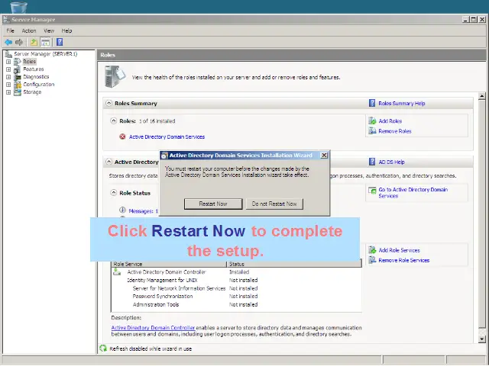Click the Go to Active Directory Domain Services icon
The height and width of the screenshot is (366, 489).
[372, 190]
